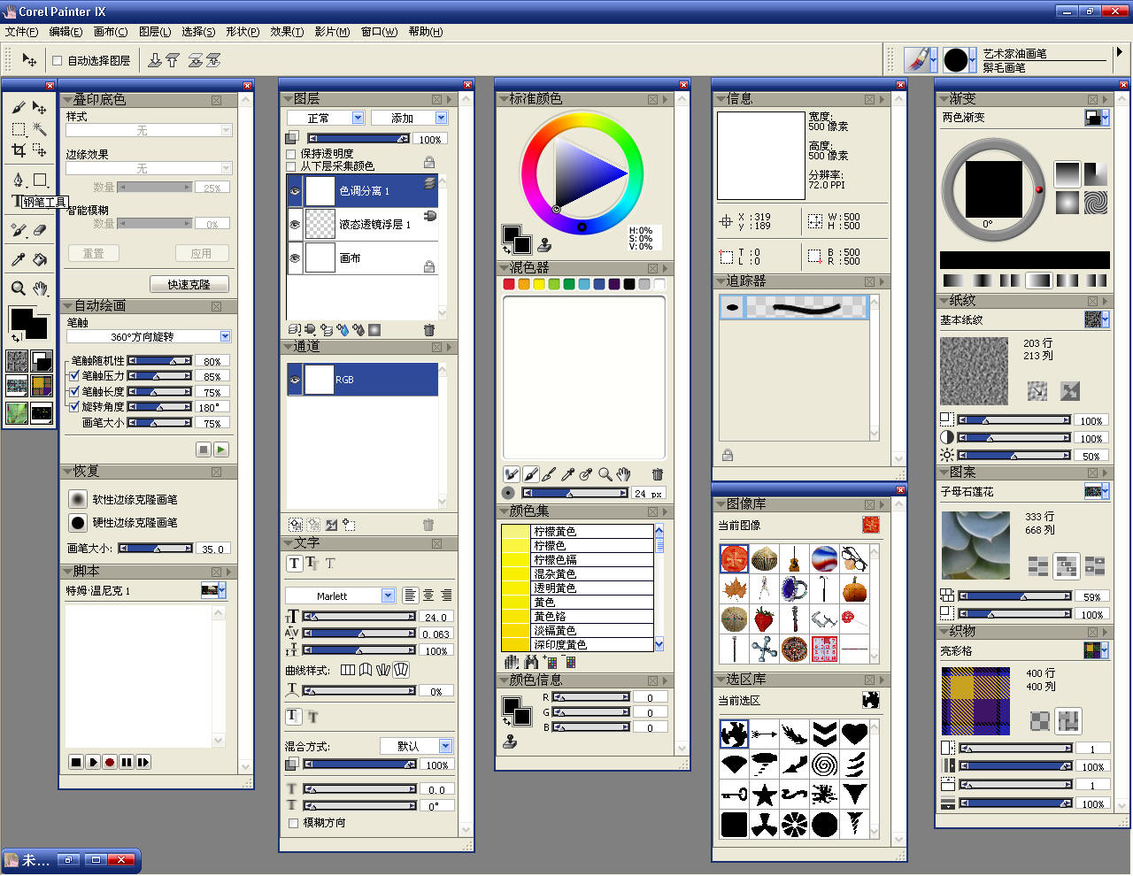Viewport: 1133px width, 876px height.
Task: Uncheck the 旋转角度 checkbox
Action: point(74,407)
